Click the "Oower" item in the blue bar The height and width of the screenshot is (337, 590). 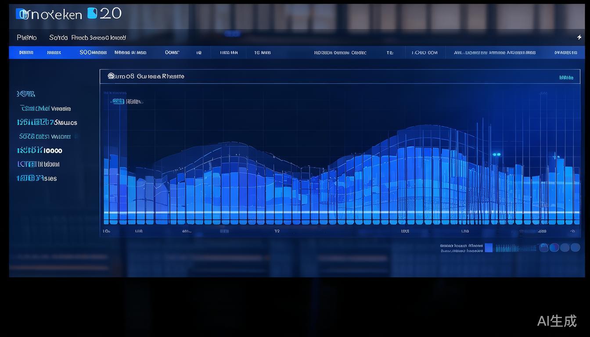pyautogui.click(x=172, y=53)
